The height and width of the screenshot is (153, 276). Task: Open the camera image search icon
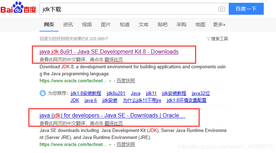[222, 9]
